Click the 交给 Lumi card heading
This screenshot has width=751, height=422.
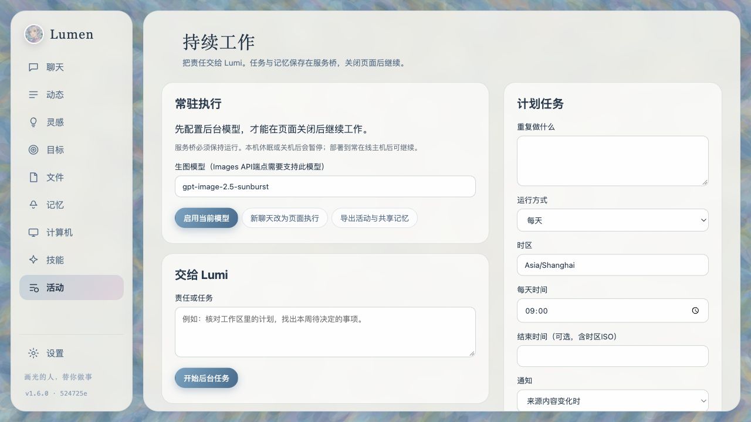[x=201, y=275]
